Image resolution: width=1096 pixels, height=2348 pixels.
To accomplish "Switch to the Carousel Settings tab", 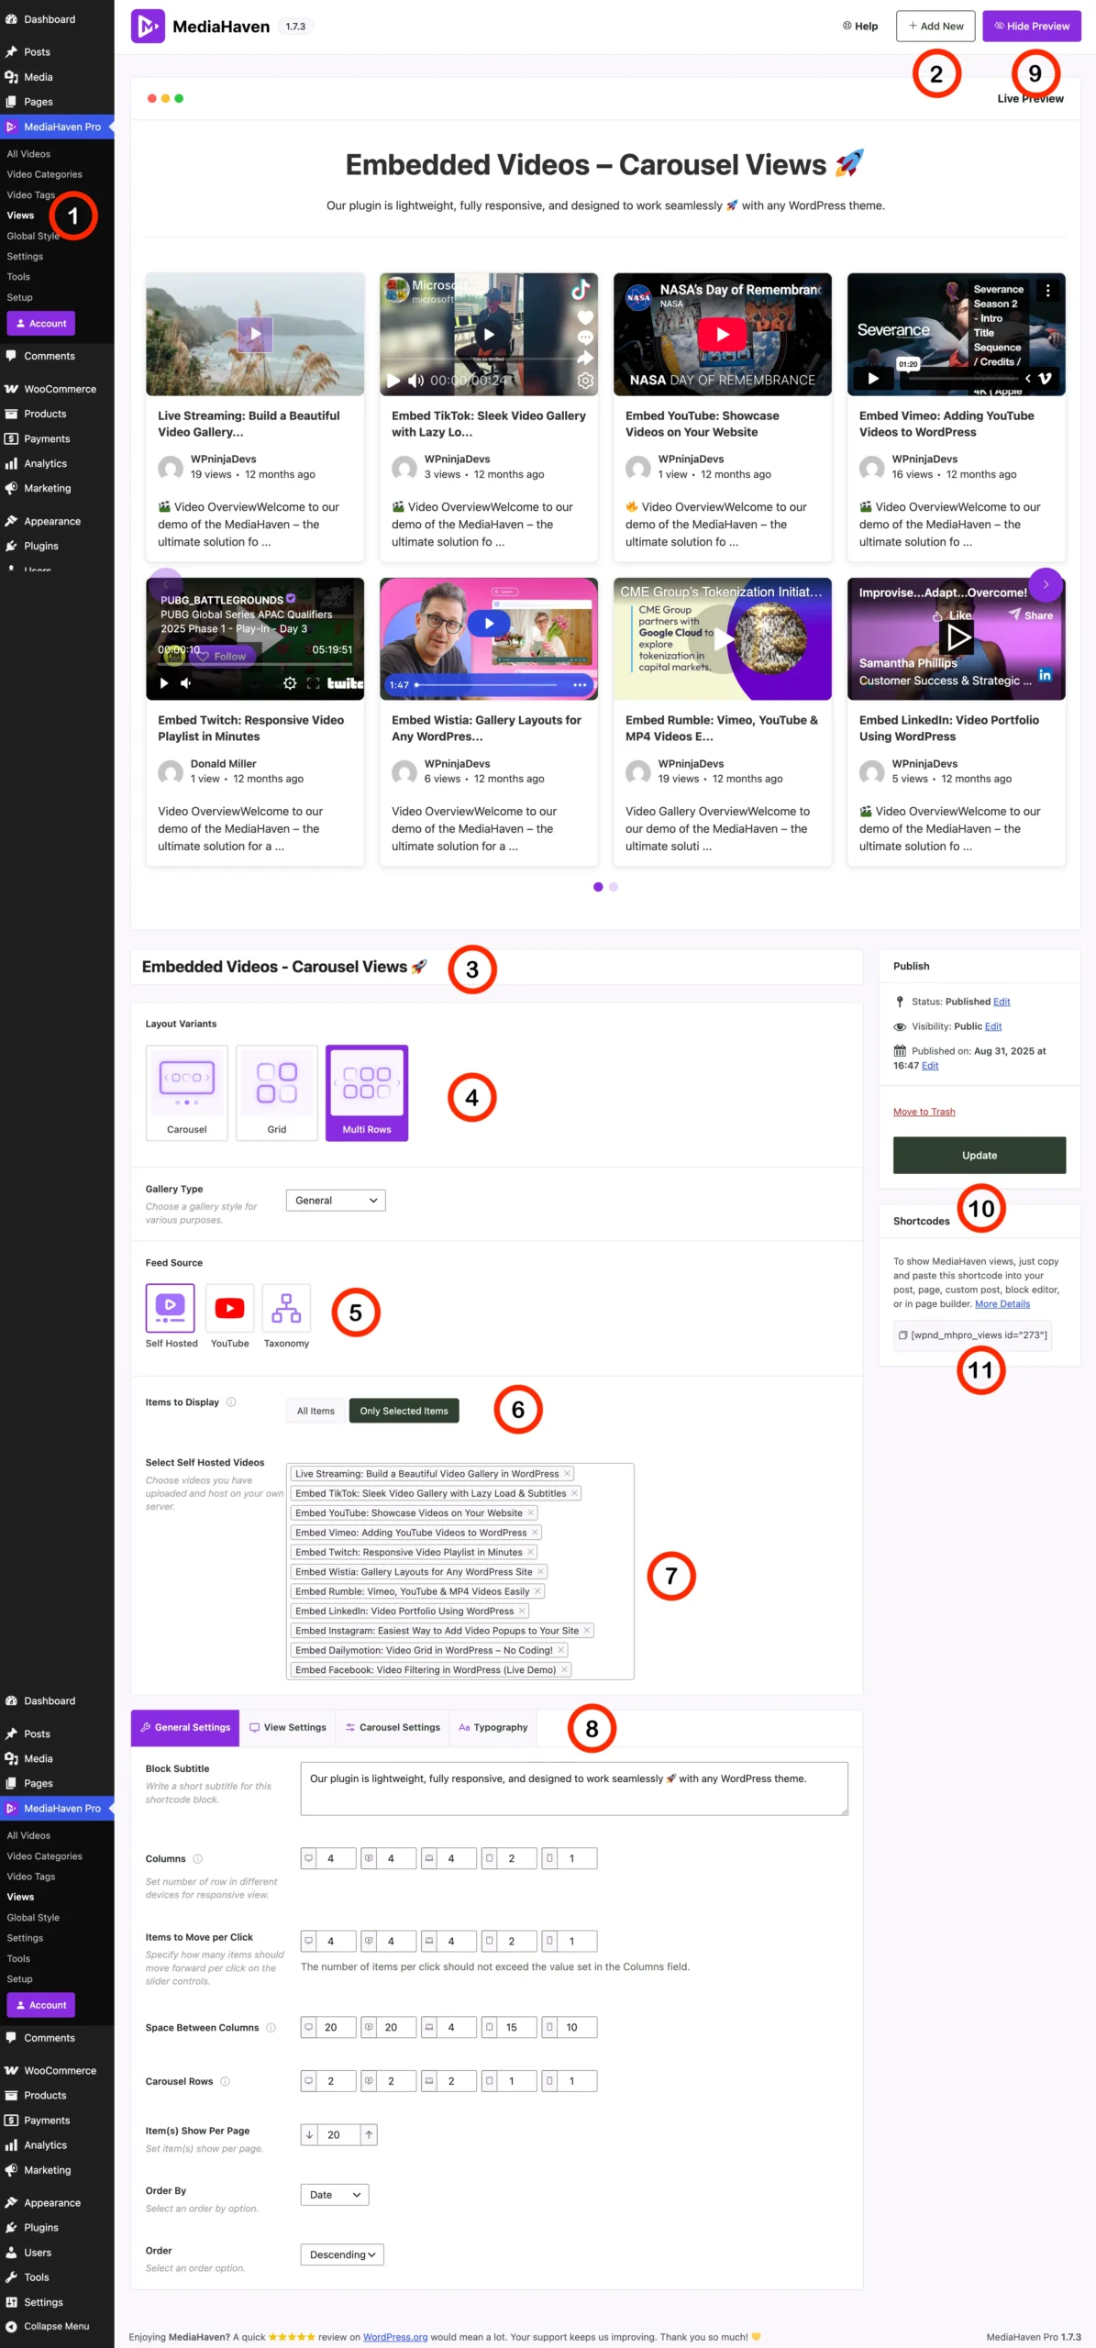I will (x=393, y=1727).
